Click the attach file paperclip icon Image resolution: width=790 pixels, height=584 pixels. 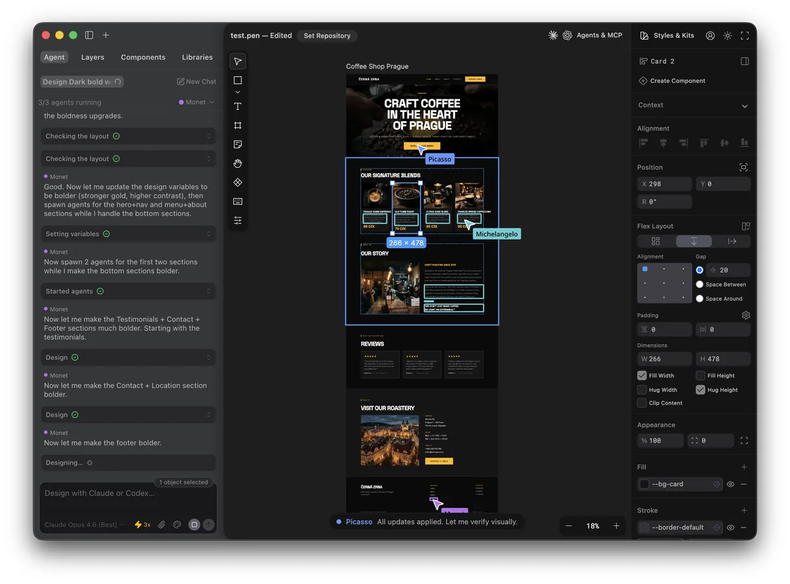click(x=161, y=525)
